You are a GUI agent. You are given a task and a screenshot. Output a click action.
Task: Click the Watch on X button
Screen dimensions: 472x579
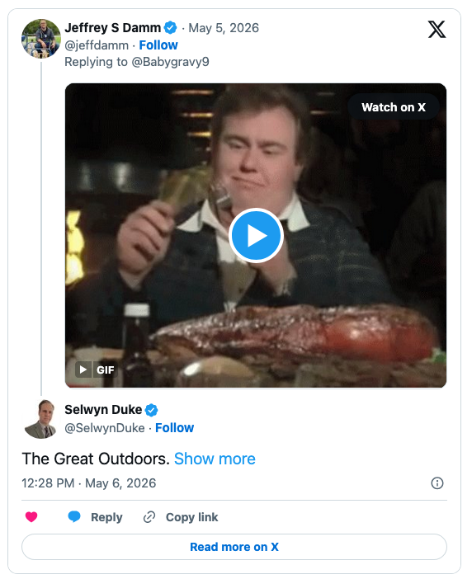(394, 107)
